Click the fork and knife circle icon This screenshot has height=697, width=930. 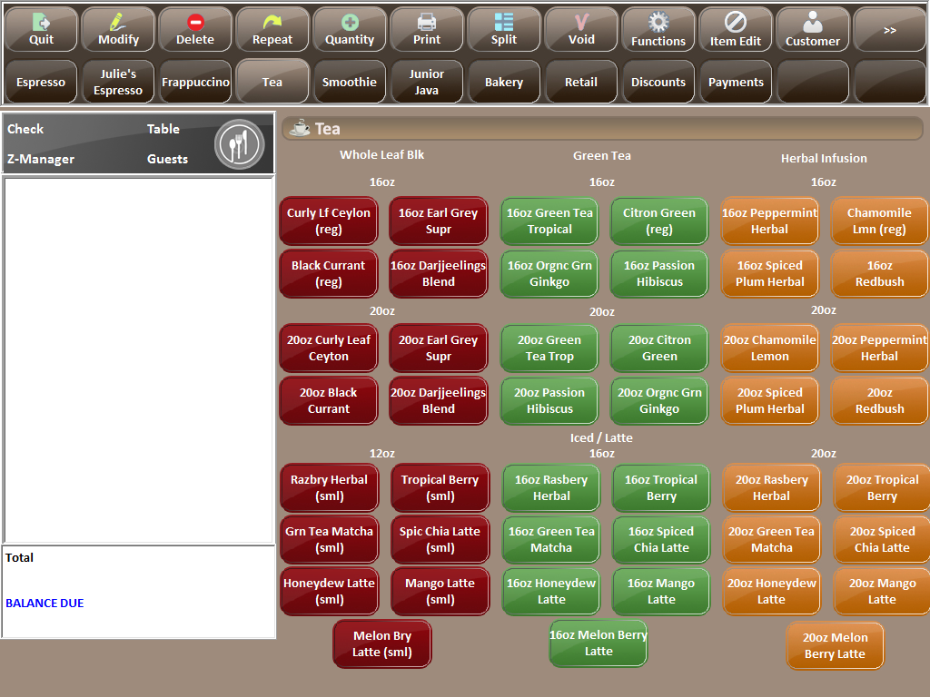[239, 143]
